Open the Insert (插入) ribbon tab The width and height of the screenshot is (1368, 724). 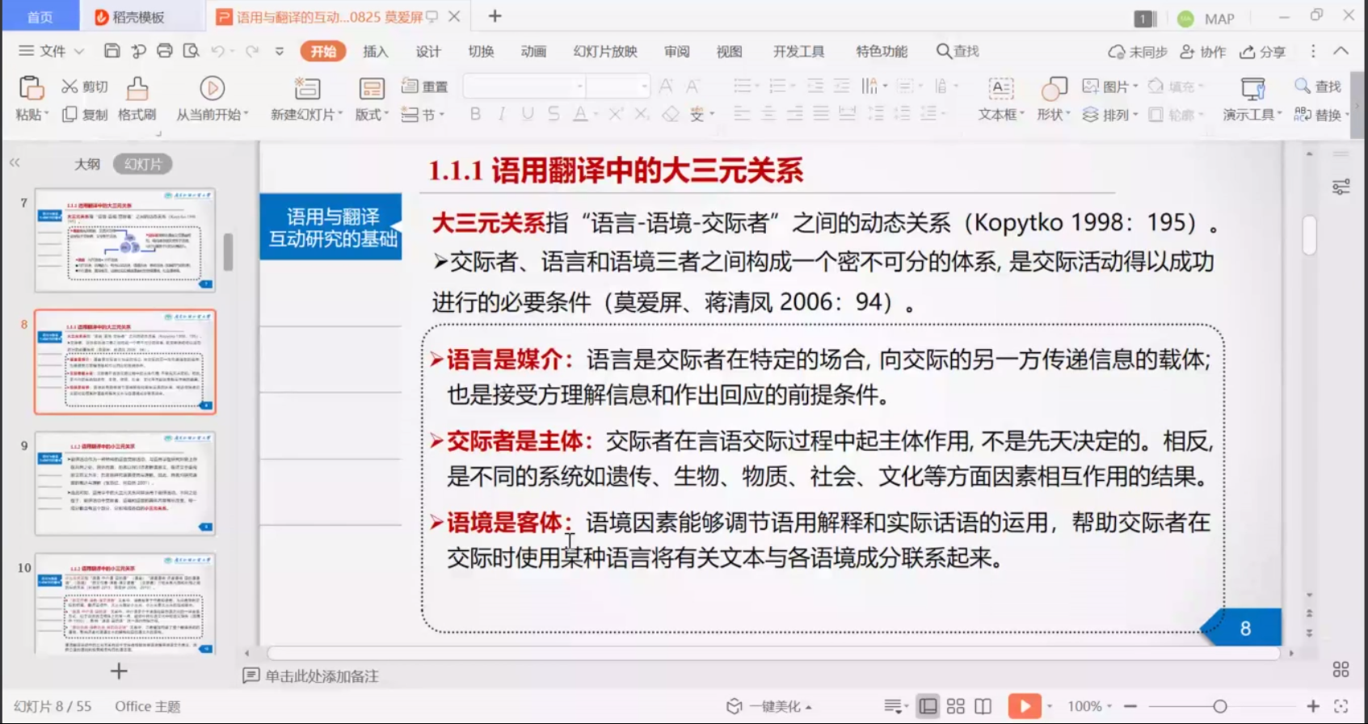(x=375, y=52)
